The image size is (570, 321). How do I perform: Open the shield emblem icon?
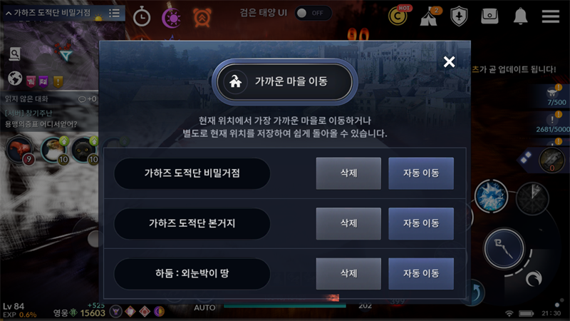point(459,16)
